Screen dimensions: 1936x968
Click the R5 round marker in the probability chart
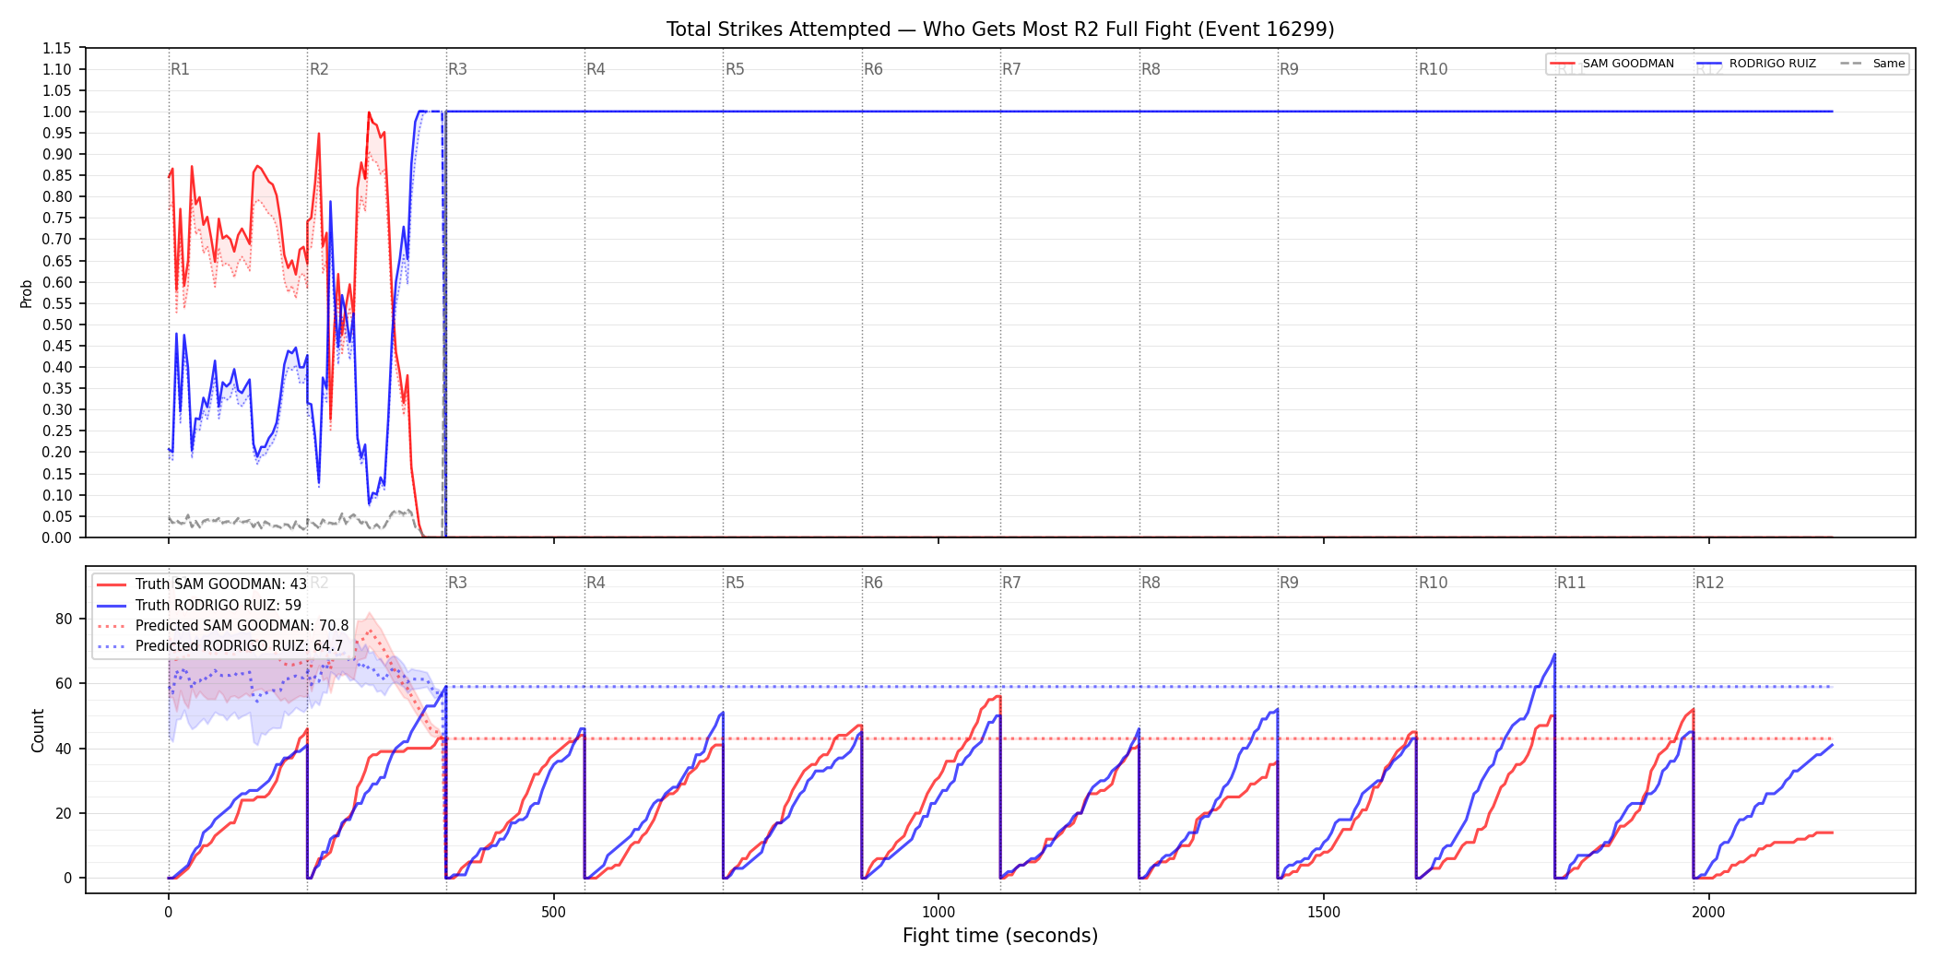[735, 69]
